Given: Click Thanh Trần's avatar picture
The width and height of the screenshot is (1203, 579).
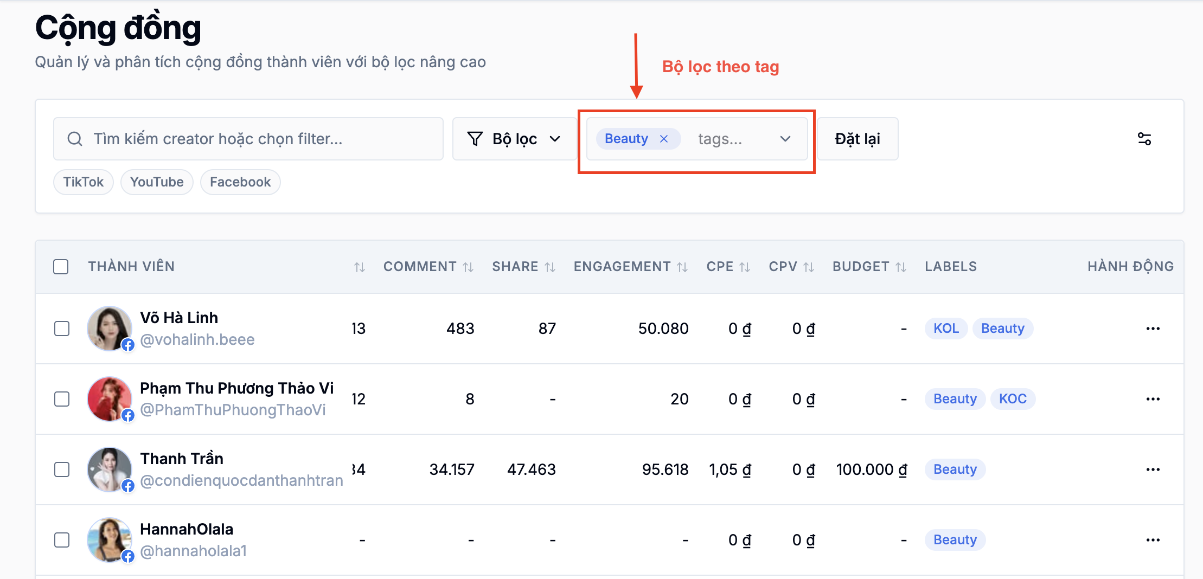Looking at the screenshot, I should 110,469.
